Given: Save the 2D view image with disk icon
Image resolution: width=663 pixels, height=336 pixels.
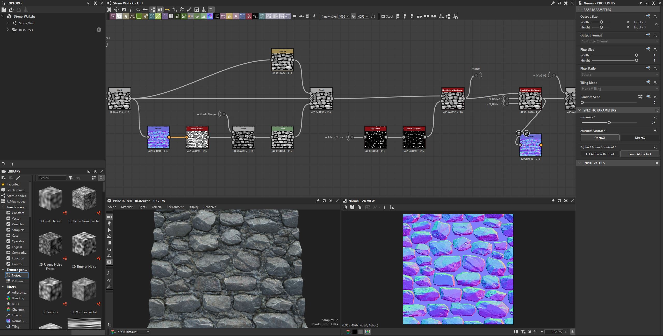Looking at the screenshot, I should tap(352, 207).
